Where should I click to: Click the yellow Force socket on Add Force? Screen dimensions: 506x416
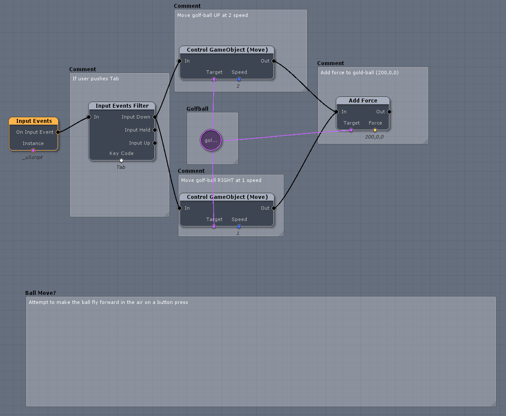tap(375, 130)
